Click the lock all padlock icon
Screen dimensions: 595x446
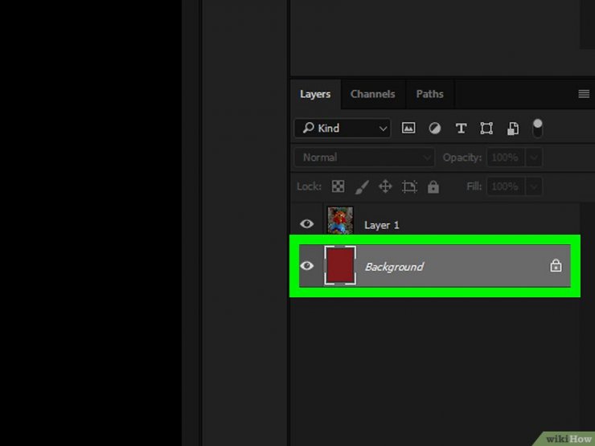click(433, 186)
